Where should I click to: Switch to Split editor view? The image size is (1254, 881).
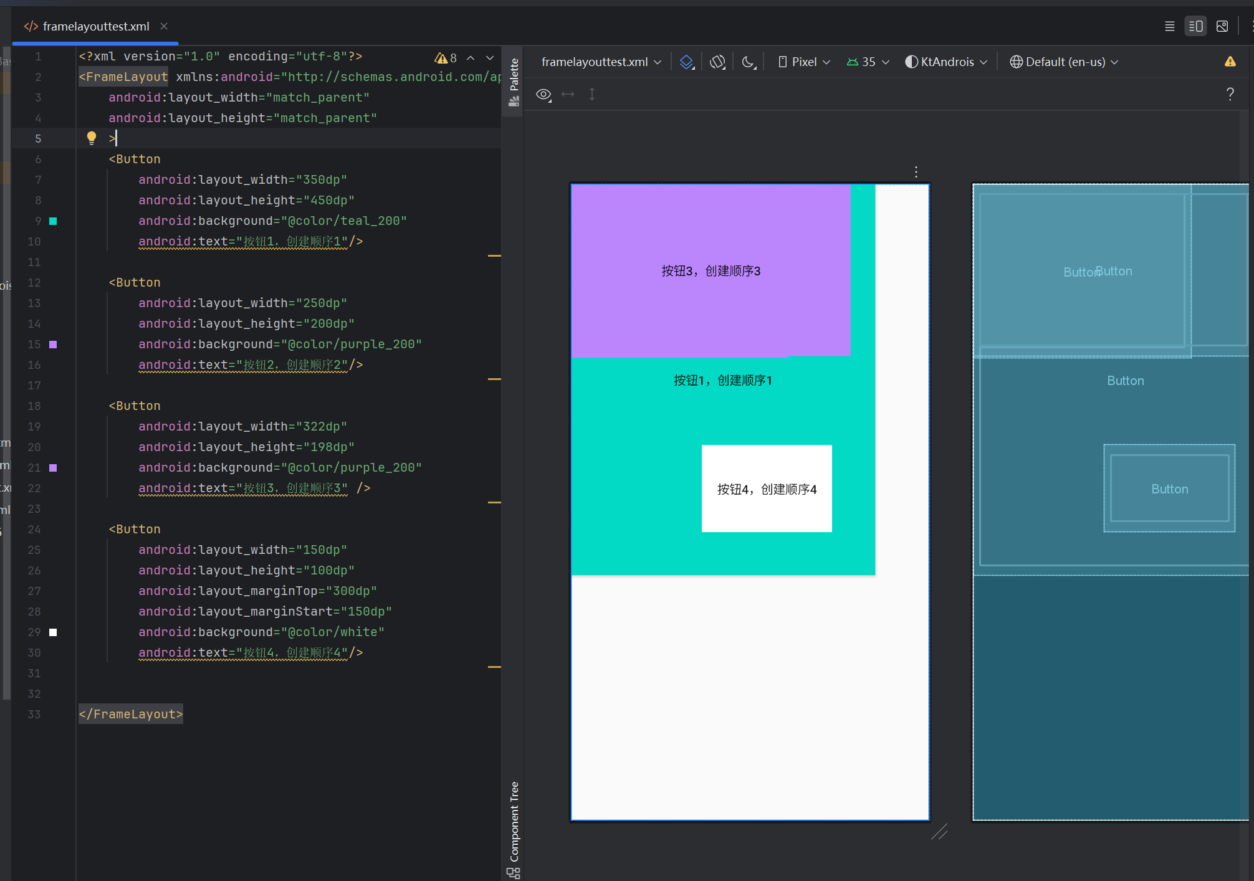1195,26
